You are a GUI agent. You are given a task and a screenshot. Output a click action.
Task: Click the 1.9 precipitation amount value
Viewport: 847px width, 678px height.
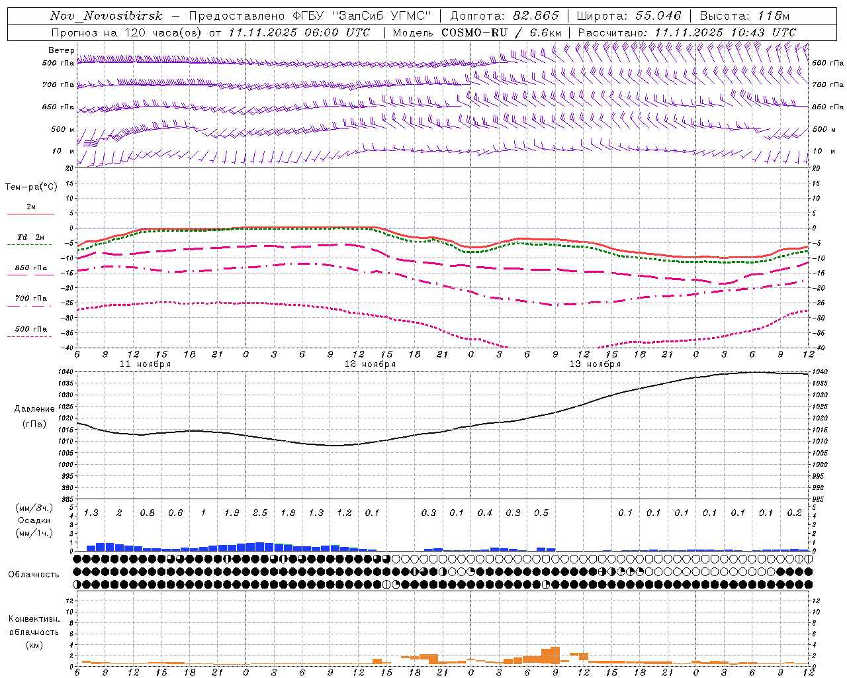click(x=232, y=513)
